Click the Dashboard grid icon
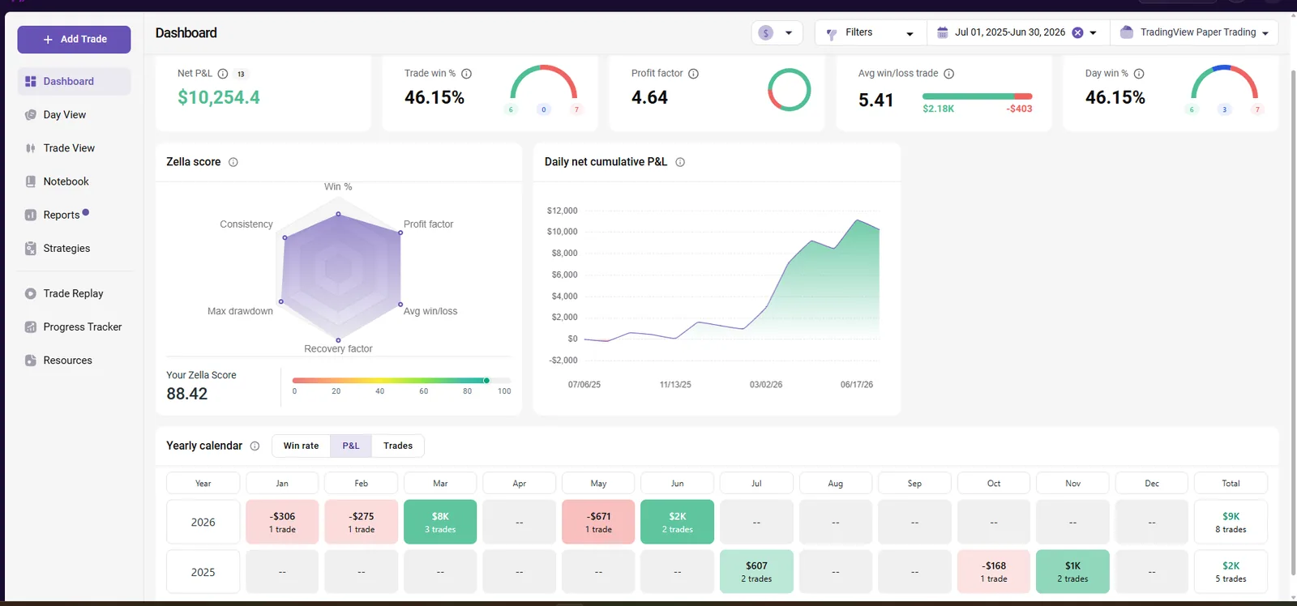Screen dimensions: 1297x606 click(31, 81)
